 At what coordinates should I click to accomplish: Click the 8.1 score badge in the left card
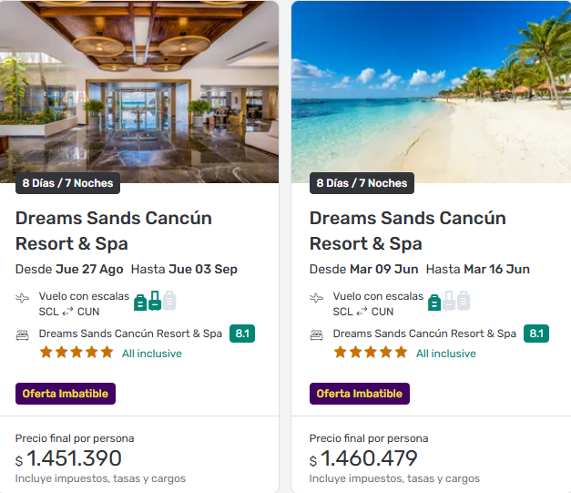point(242,334)
